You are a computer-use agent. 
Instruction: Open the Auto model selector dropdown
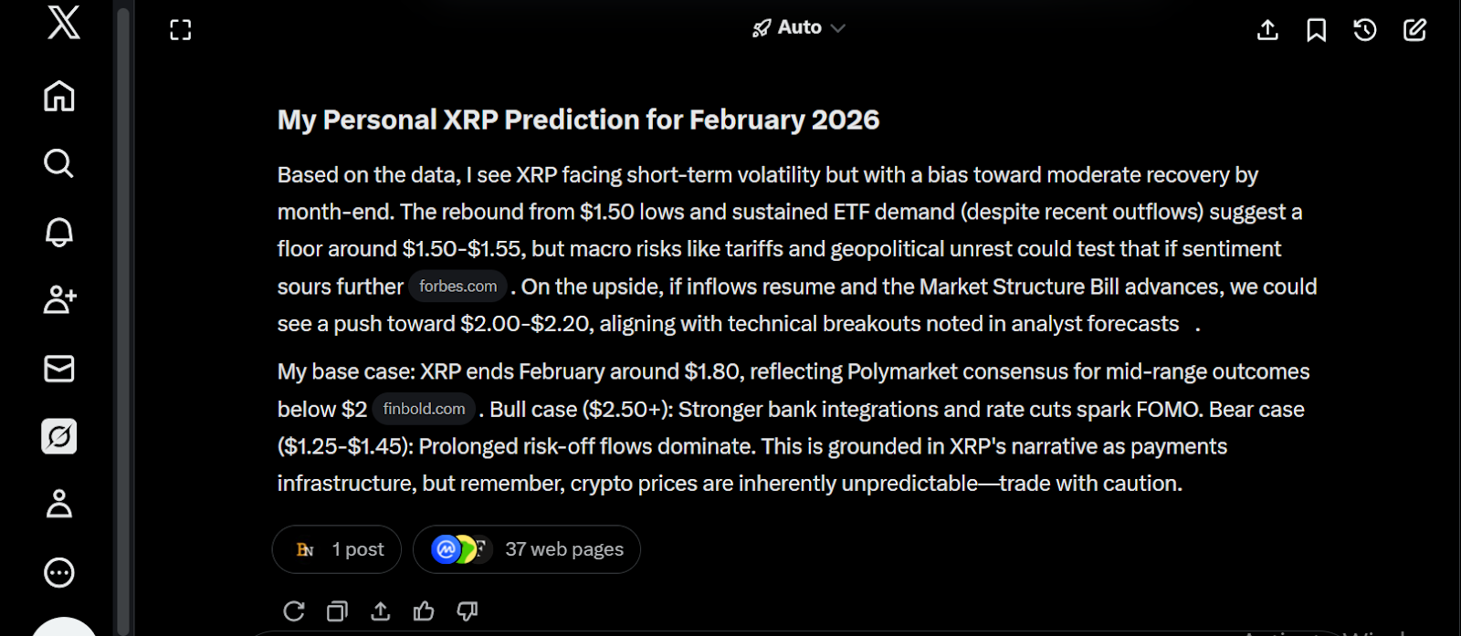pos(798,26)
